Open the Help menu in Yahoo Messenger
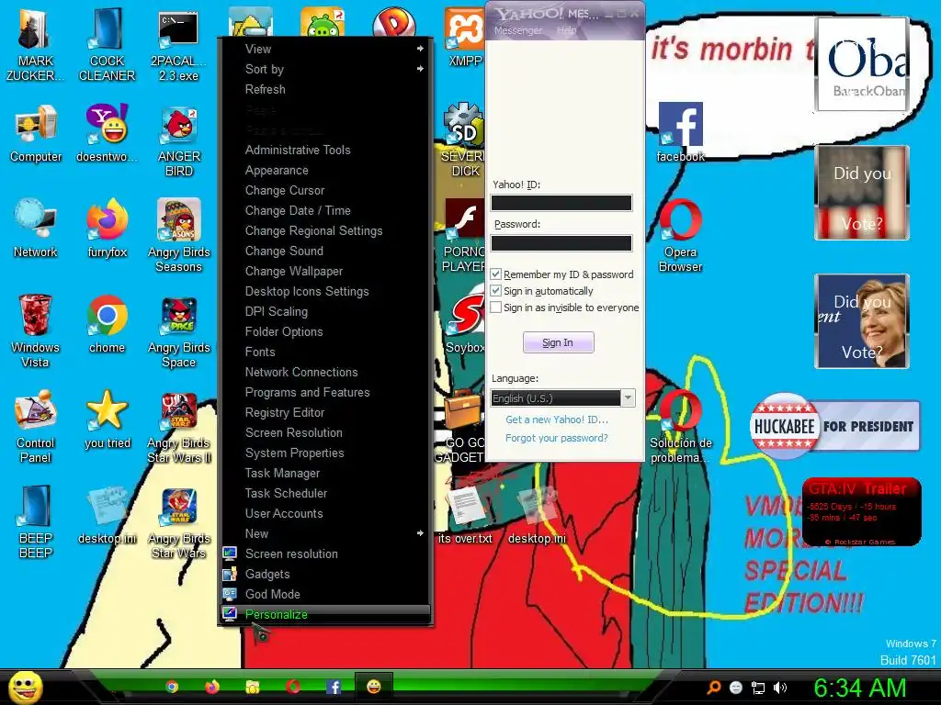Viewport: 941px width, 705px height. coord(566,30)
